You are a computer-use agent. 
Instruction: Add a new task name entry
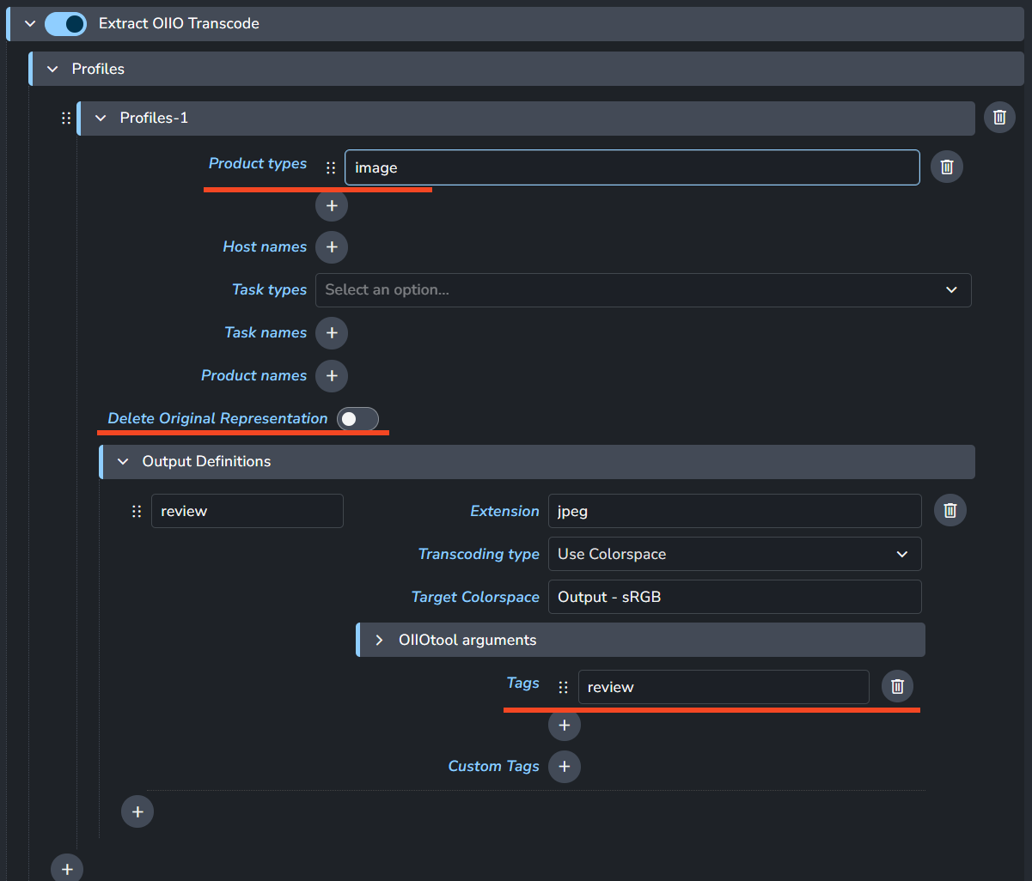coord(332,333)
